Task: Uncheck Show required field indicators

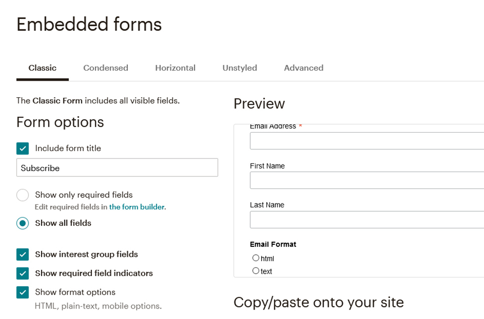Action: click(22, 273)
